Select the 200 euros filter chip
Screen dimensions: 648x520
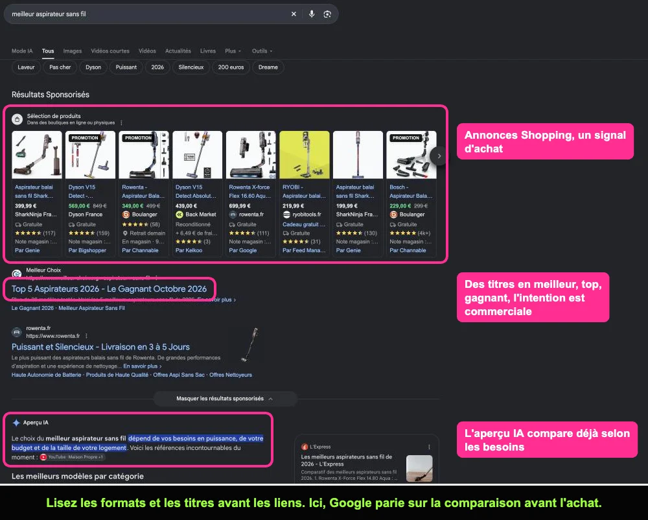click(231, 67)
